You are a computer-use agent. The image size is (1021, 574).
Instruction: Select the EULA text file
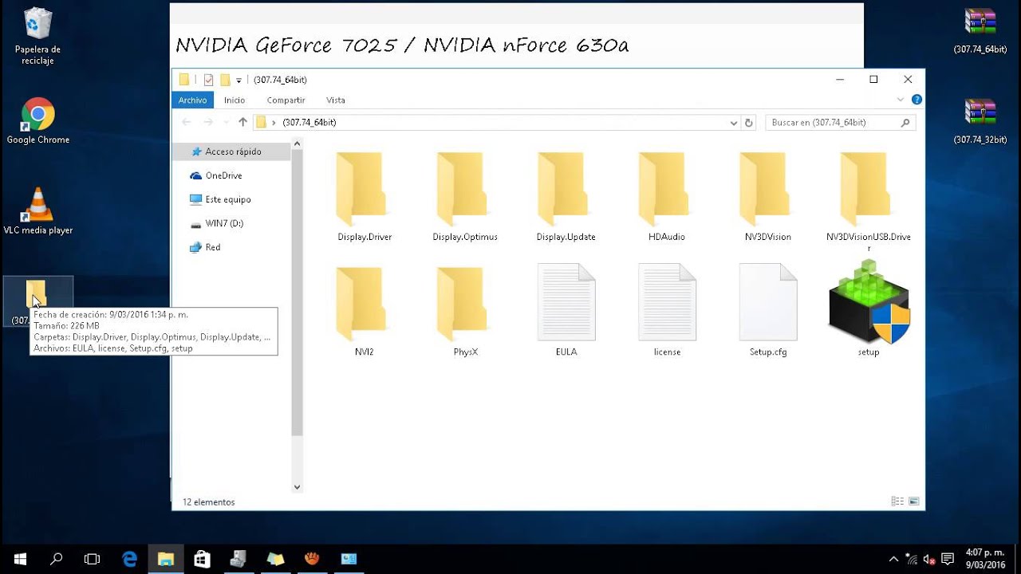click(x=566, y=311)
